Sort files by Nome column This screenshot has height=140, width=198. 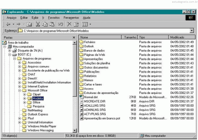coord(100,37)
